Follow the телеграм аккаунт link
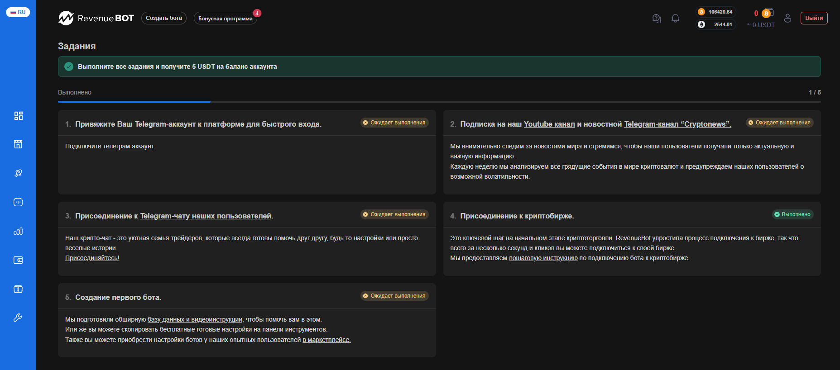This screenshot has height=370, width=840. point(129,146)
